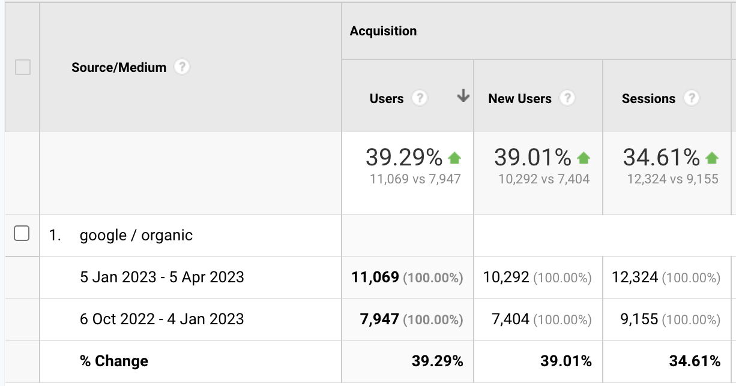Select the 6 Oct 2022 - 4 Jan 2023 row
Image resolution: width=736 pixels, height=386 pixels.
pos(162,319)
